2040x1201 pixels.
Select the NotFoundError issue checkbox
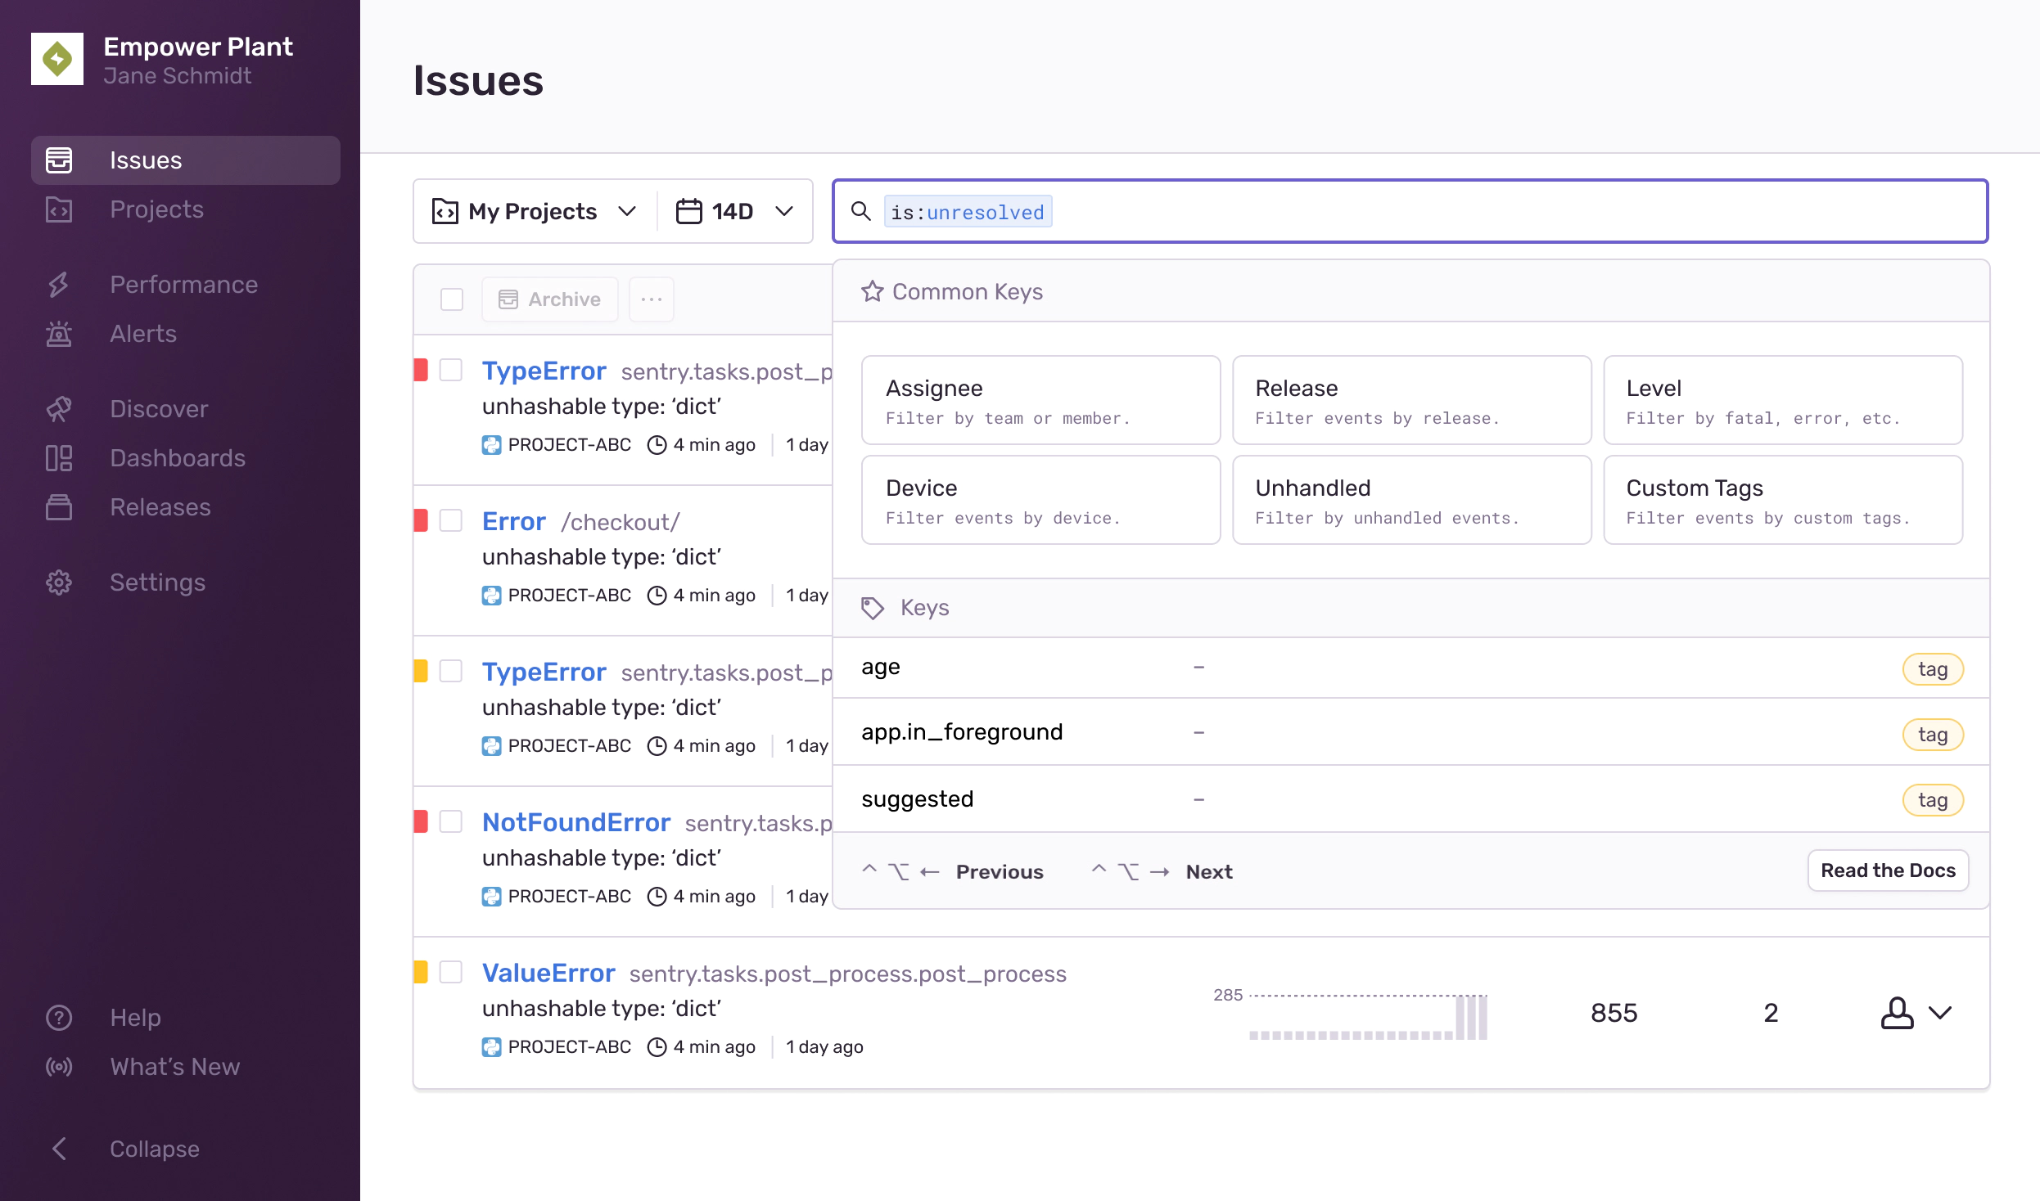[451, 821]
